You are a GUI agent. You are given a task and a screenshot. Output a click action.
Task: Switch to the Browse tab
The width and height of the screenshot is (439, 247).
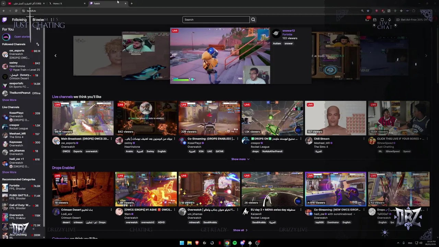point(38,20)
